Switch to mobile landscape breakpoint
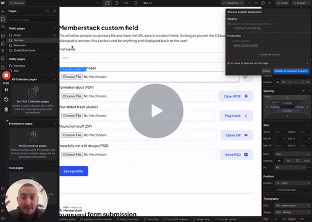This screenshot has width=312, height=222. (x=126, y=3)
